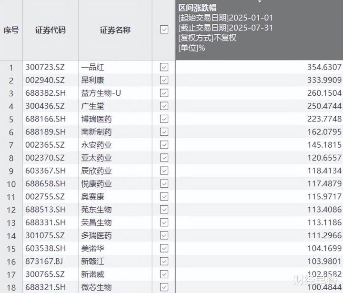Select the value 104.1699
This screenshot has height=293, width=343.
[324, 248]
